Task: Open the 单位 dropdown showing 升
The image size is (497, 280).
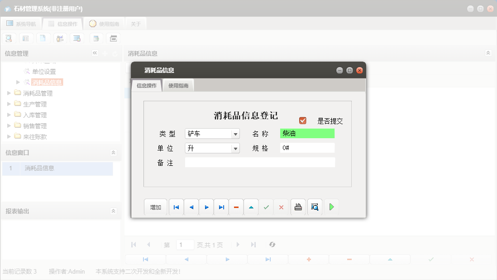Action: click(235, 148)
